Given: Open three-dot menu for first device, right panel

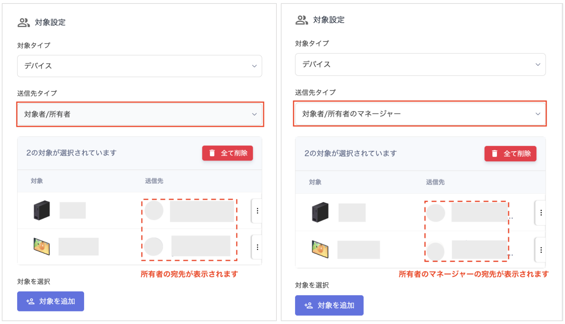Looking at the screenshot, I should [x=541, y=213].
